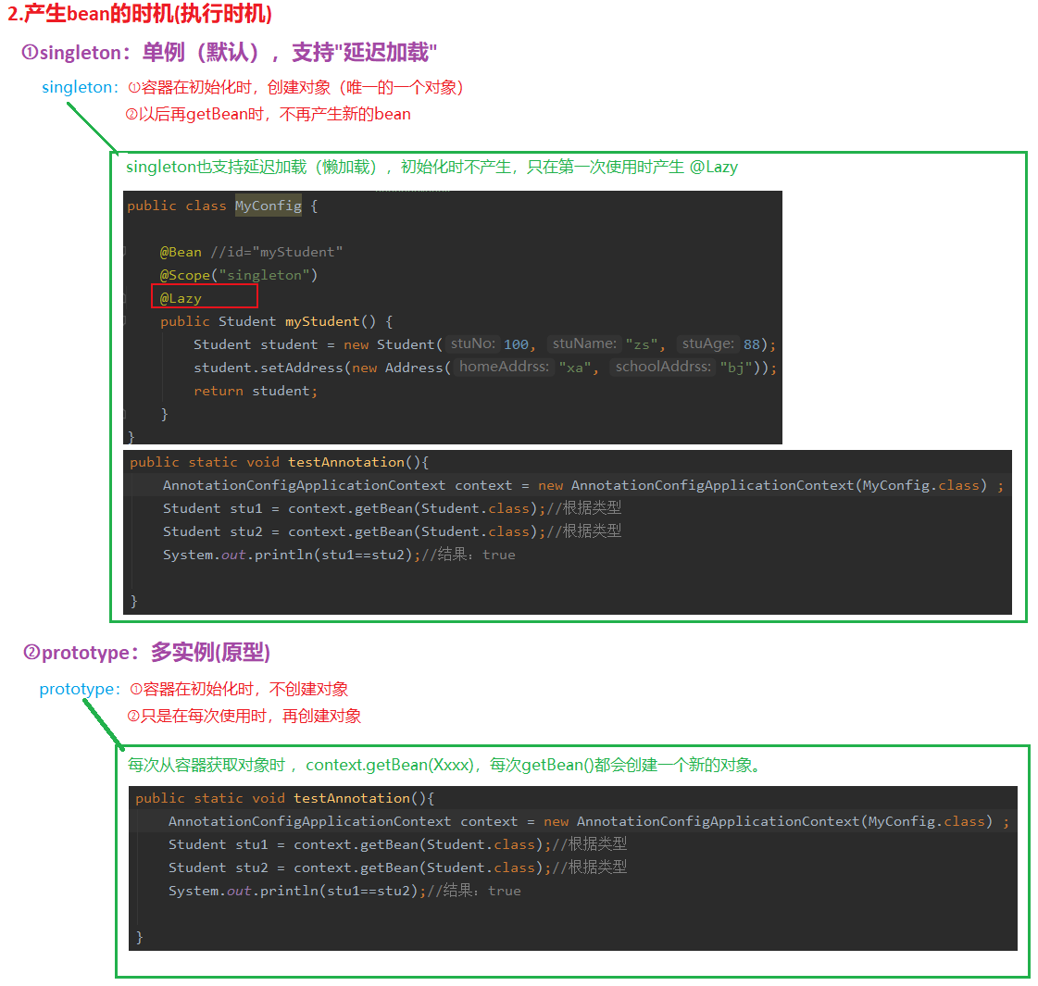
Task: Click the "schoolAddrss:" parameter hint
Action: click(x=663, y=367)
